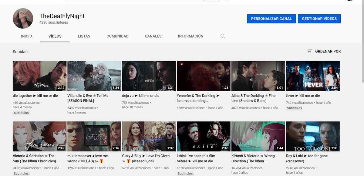Open the multicrossover 'love me wrong' thumbnail
This screenshot has height=176, width=364.
[94, 137]
